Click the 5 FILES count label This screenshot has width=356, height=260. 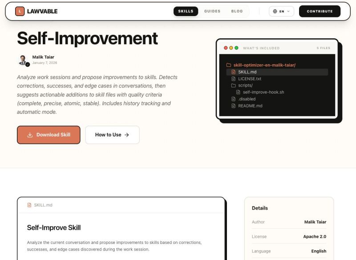pyautogui.click(x=324, y=48)
